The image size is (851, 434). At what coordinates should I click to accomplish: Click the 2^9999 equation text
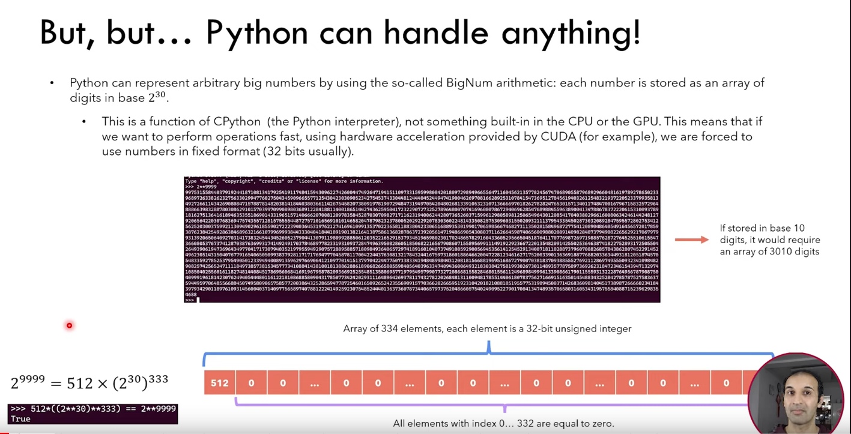click(89, 382)
